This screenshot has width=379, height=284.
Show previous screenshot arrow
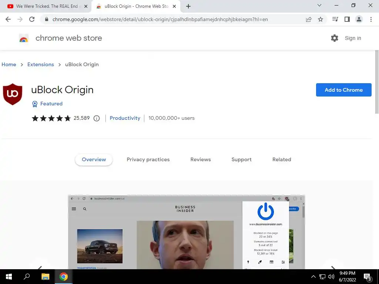click(x=40, y=268)
